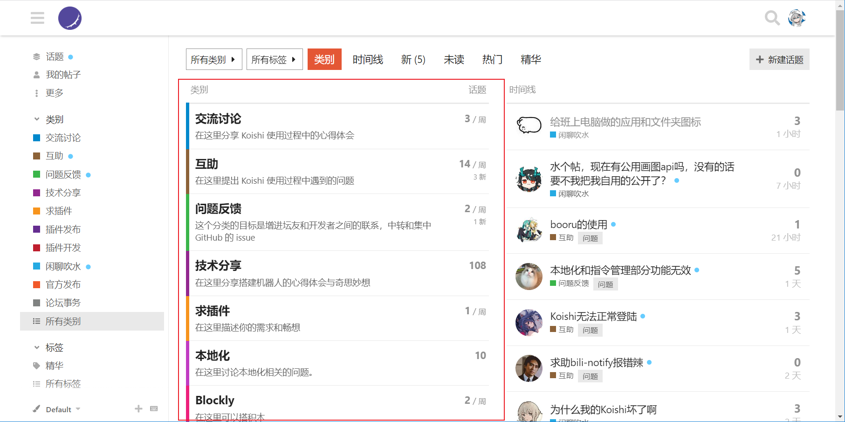845x422 pixels.
Task: Switch to the 时间线 tab
Action: click(x=368, y=59)
